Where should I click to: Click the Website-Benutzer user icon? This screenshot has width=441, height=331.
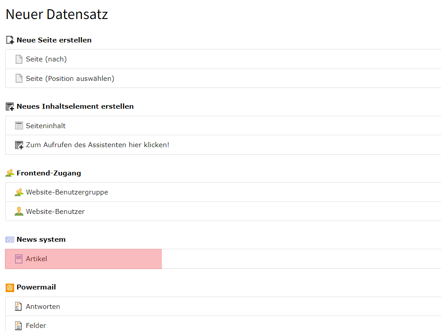click(19, 212)
